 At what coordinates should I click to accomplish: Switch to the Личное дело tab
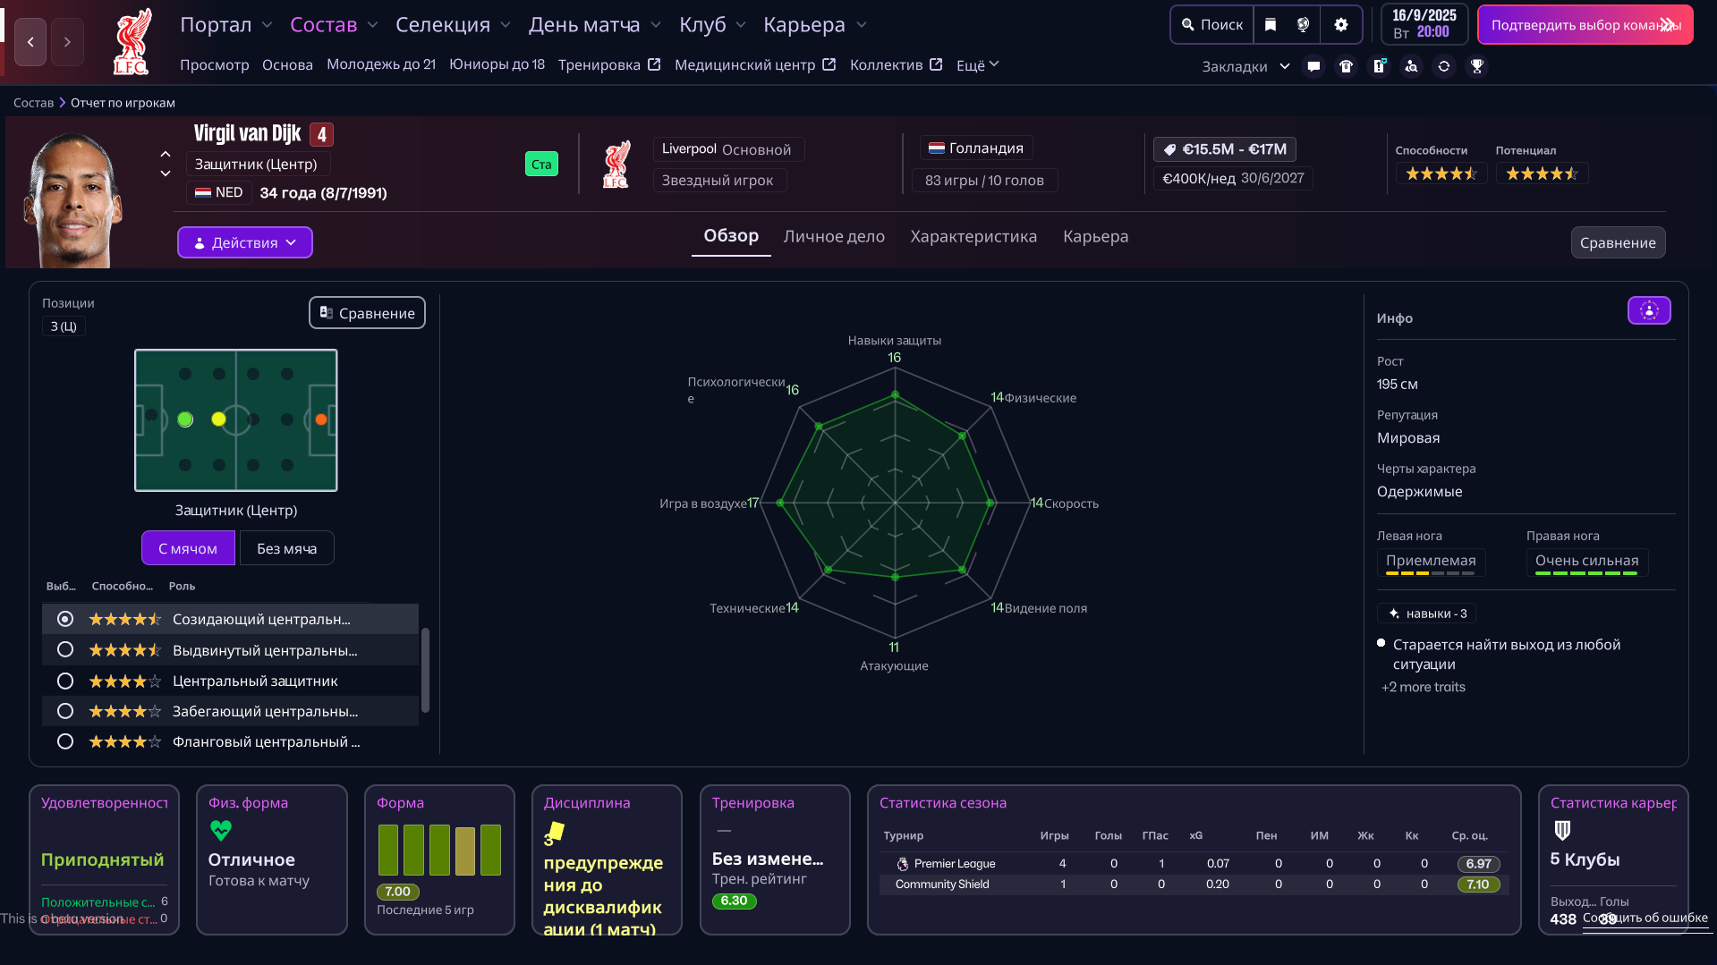(x=834, y=236)
